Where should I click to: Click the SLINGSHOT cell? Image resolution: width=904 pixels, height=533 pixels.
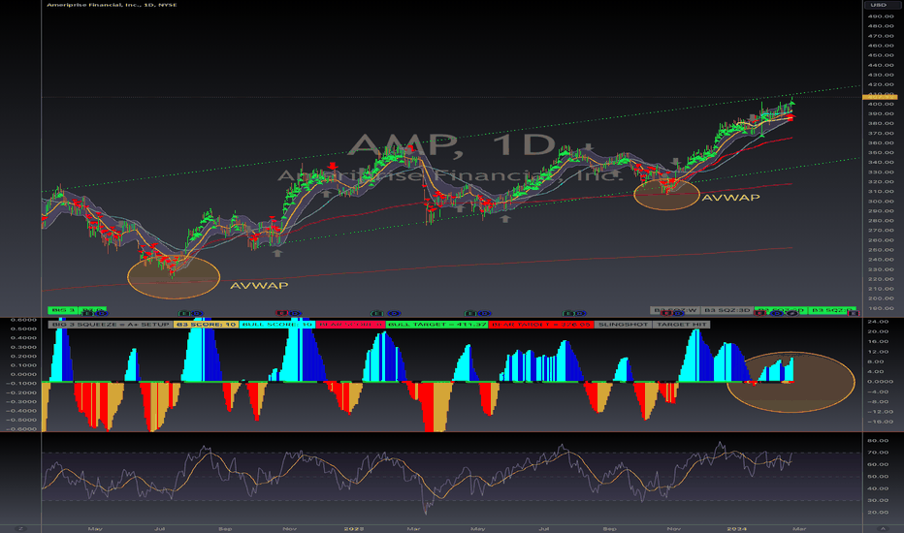[623, 325]
